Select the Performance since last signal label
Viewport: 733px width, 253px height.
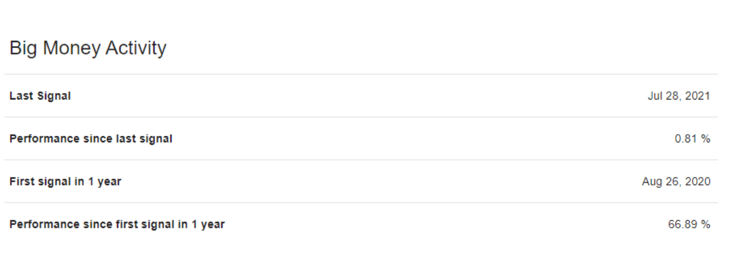pos(91,139)
